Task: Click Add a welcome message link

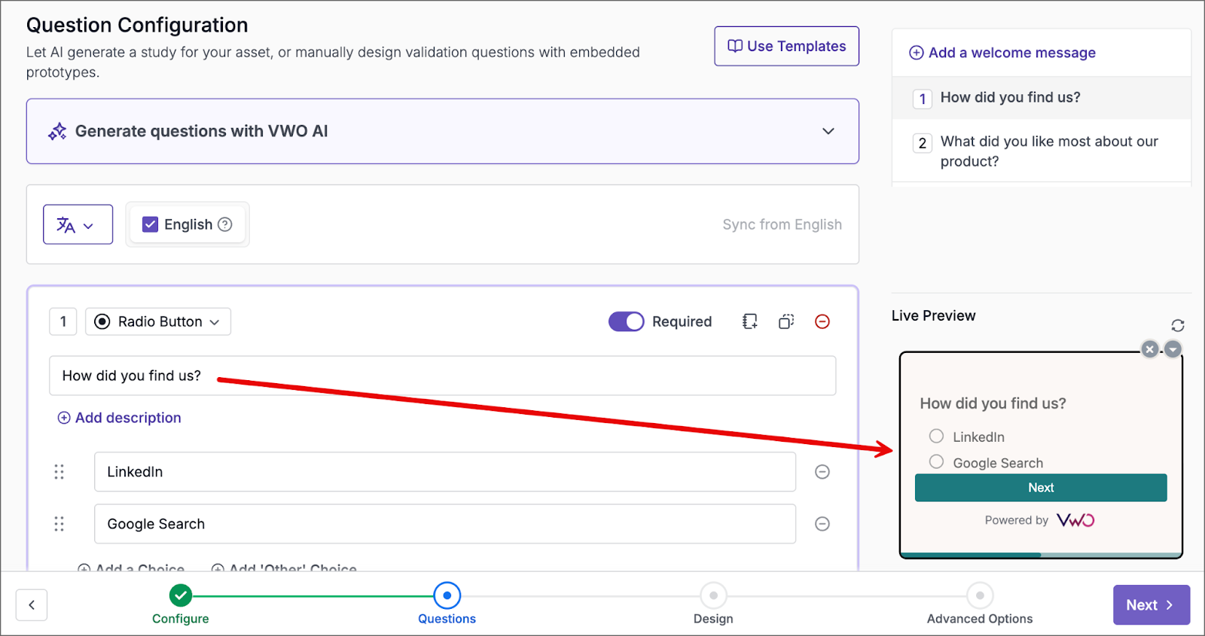Action: tap(1002, 53)
